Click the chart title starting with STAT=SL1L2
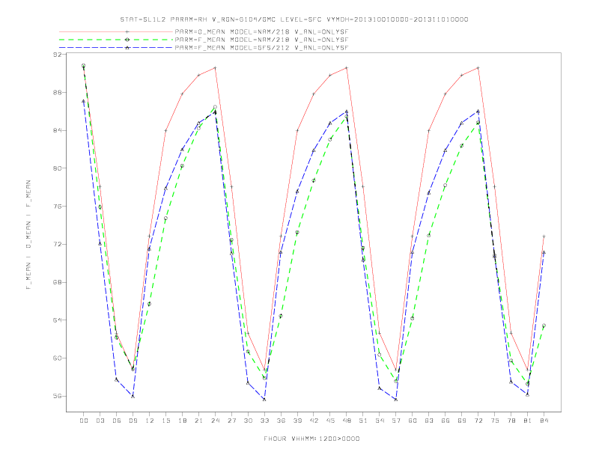 294,19
